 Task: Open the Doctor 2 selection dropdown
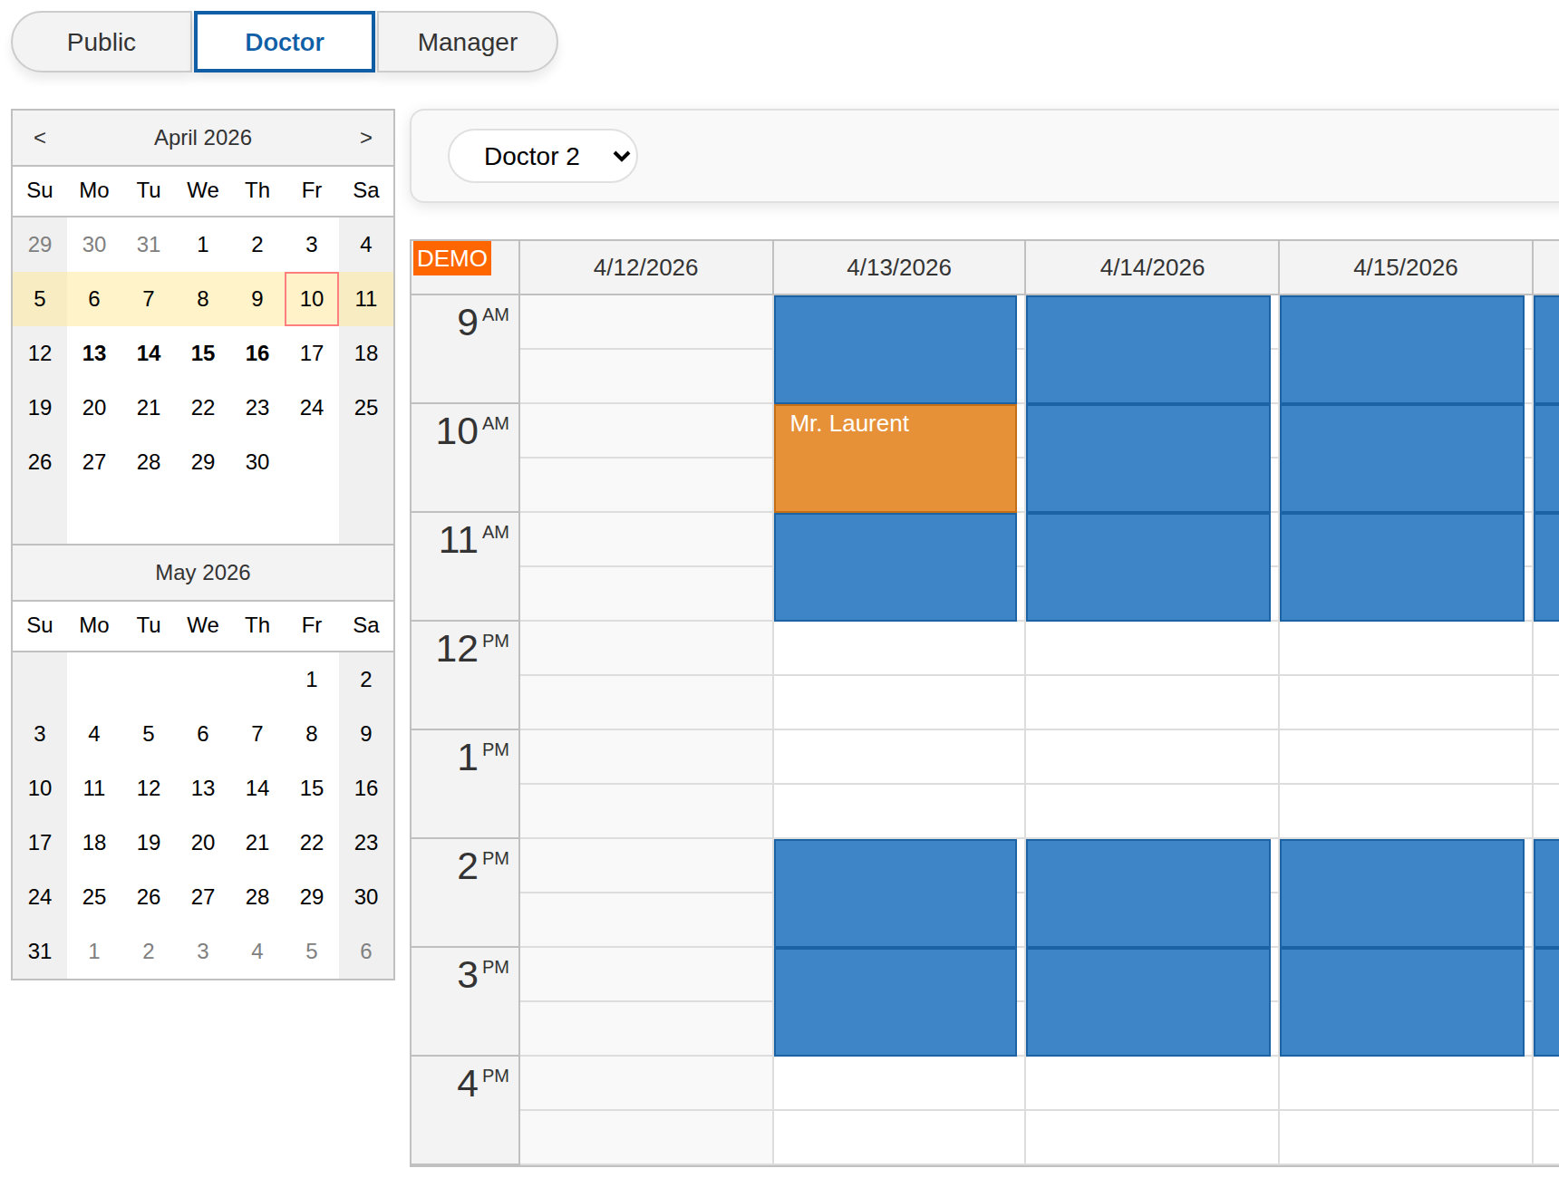542,156
